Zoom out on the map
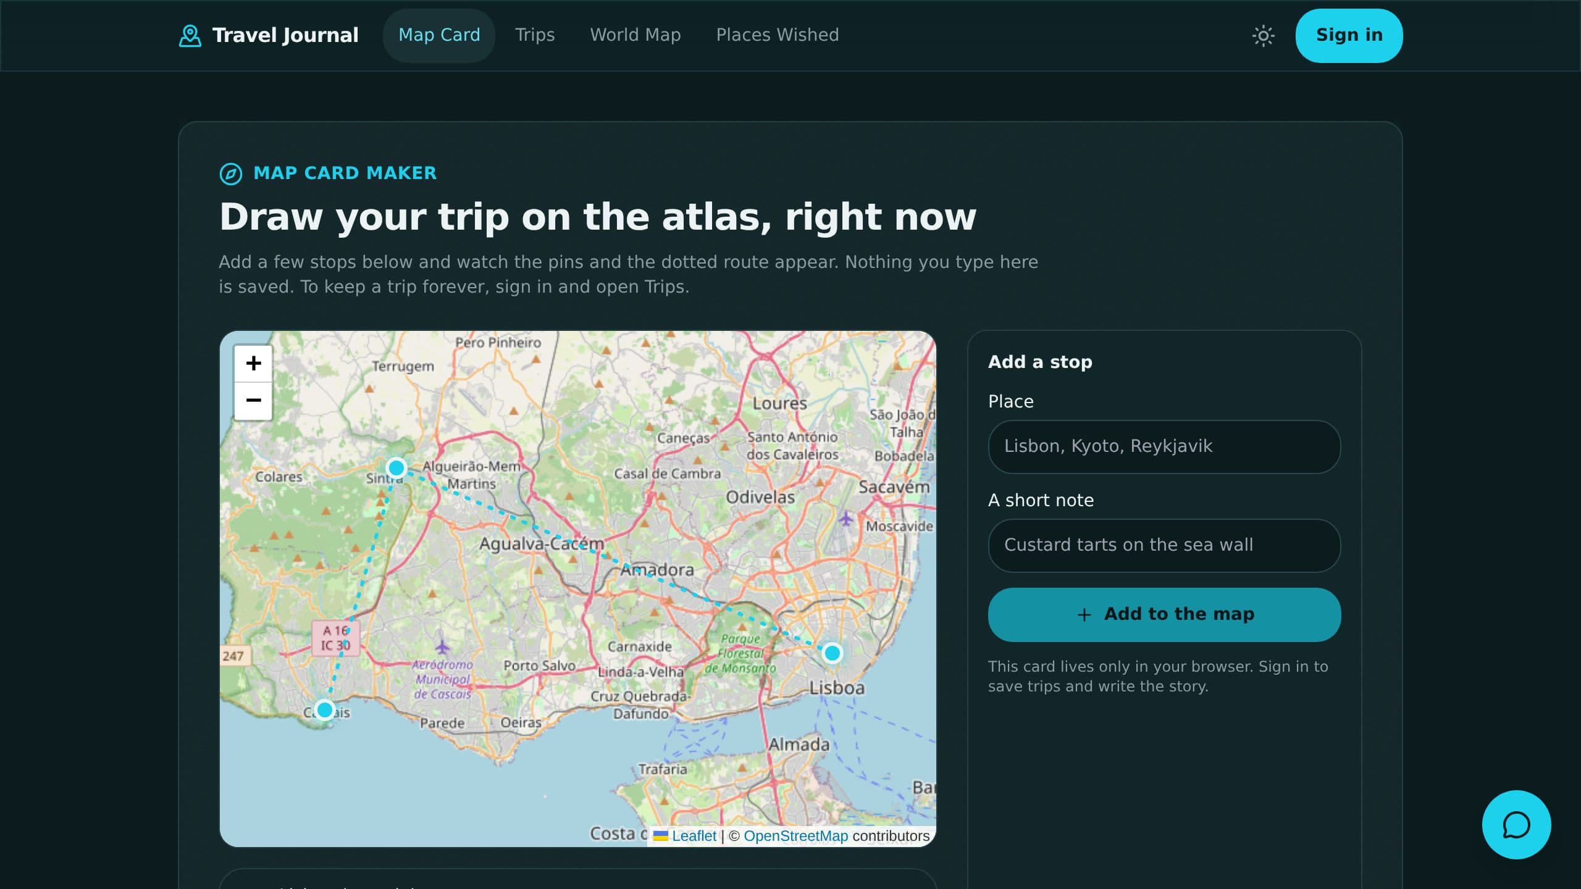Screen dimensions: 1581x889 tap(253, 401)
